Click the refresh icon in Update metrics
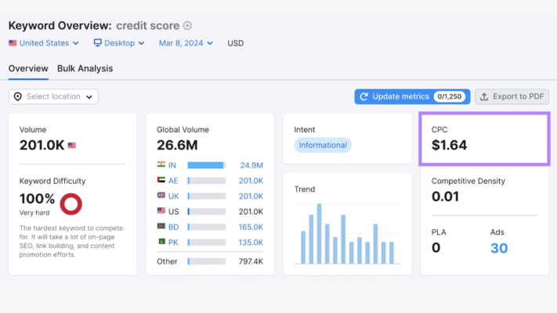Viewport: 557px width, 313px height. pyautogui.click(x=363, y=96)
